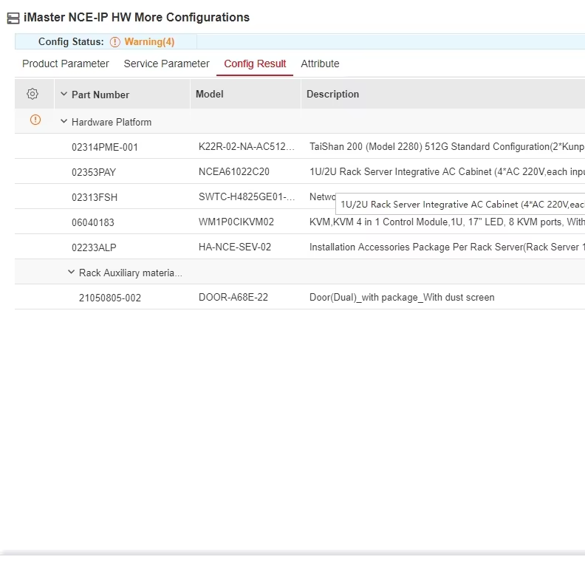The image size is (585, 585).
Task: Select part number 02313FSH
Action: point(95,197)
